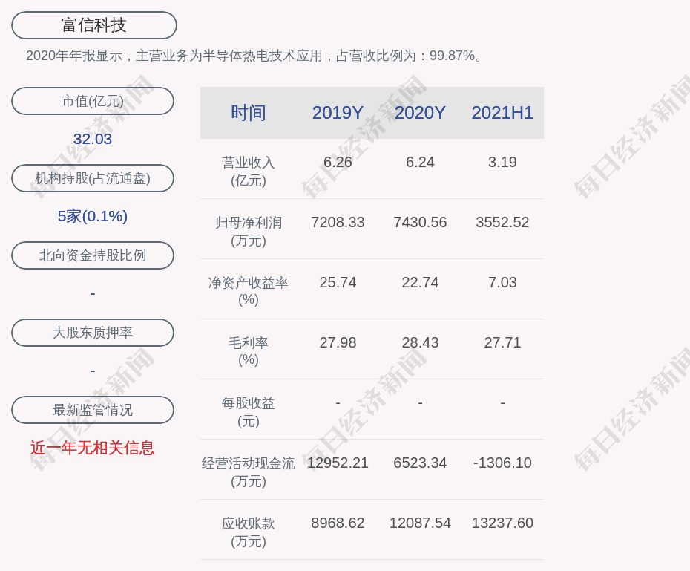This screenshot has height=571, width=690.
Task: Click the 应收账款(万元) row label
Action: point(249,532)
